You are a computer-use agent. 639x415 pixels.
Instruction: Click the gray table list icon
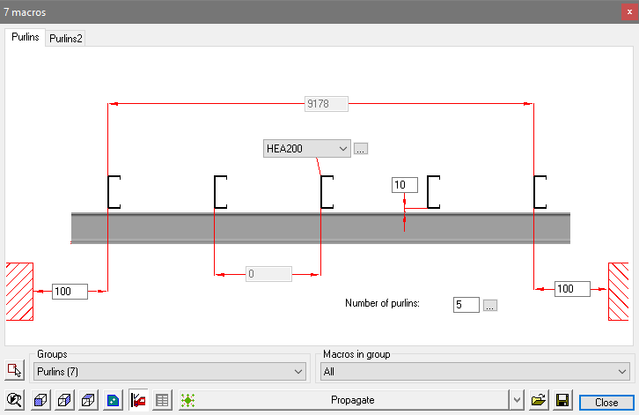pyautogui.click(x=162, y=400)
